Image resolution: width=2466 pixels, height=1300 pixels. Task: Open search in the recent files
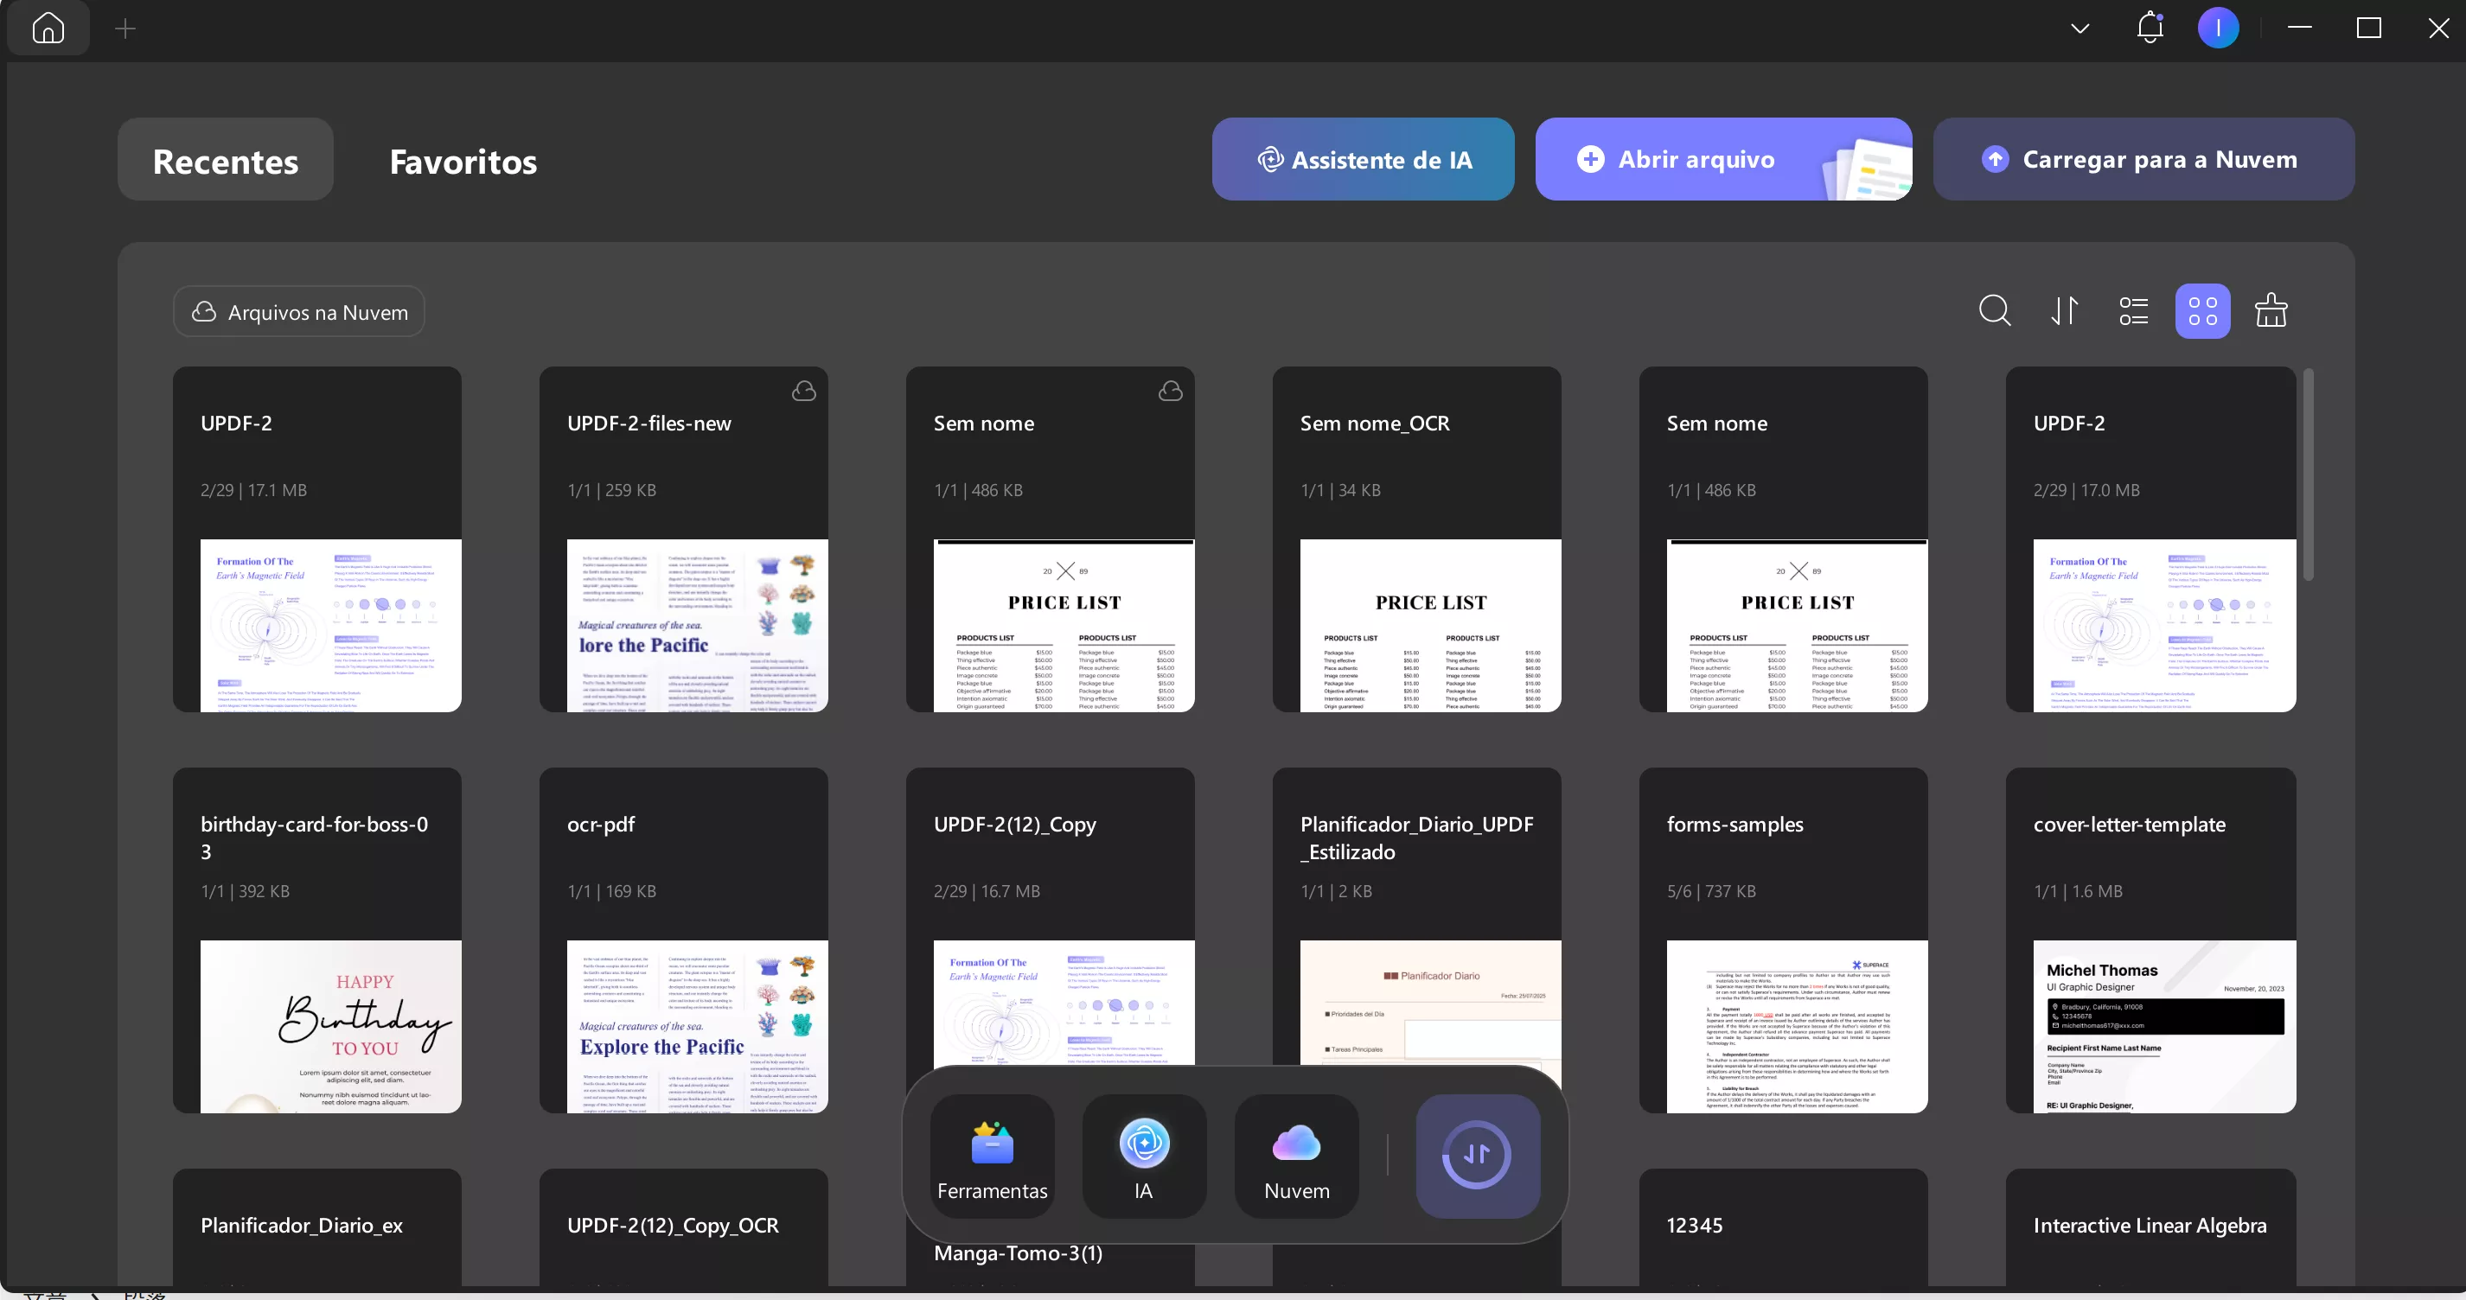(x=1994, y=311)
